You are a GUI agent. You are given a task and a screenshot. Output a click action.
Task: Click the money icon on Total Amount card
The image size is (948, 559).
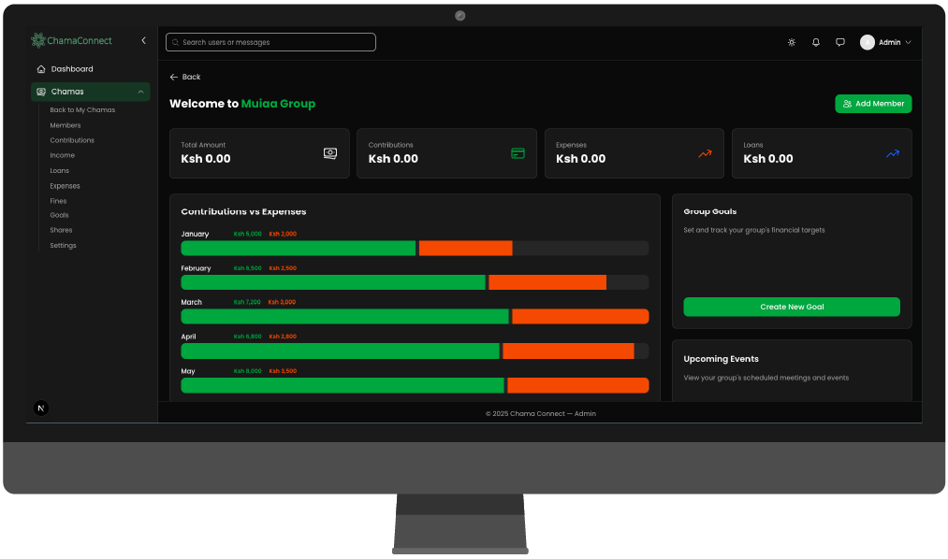(329, 152)
